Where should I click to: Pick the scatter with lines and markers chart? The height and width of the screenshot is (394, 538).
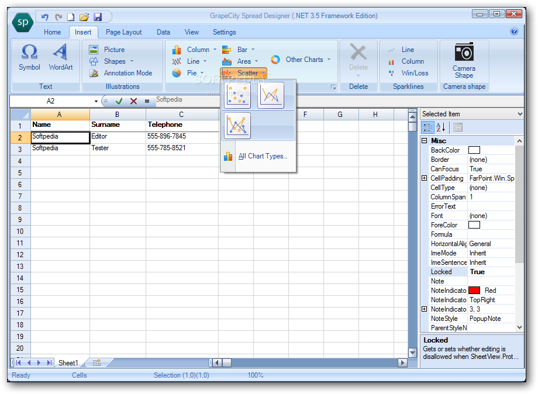coord(237,126)
